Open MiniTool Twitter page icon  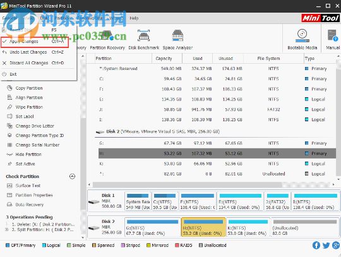coord(326,246)
